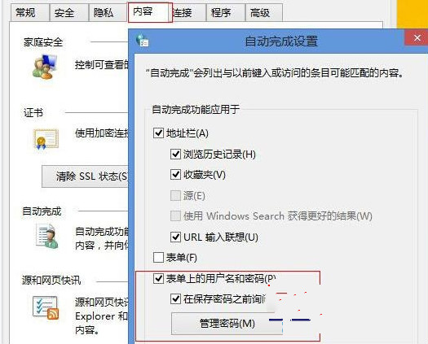Image resolution: width=428 pixels, height=344 pixels.
Task: Click the Family Safety (家庭安全) users icon
Action: tap(45, 67)
